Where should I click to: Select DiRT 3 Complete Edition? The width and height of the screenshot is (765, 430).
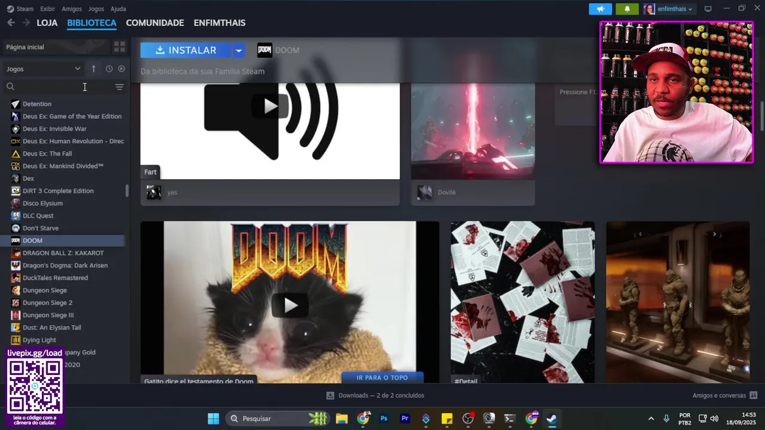(58, 191)
